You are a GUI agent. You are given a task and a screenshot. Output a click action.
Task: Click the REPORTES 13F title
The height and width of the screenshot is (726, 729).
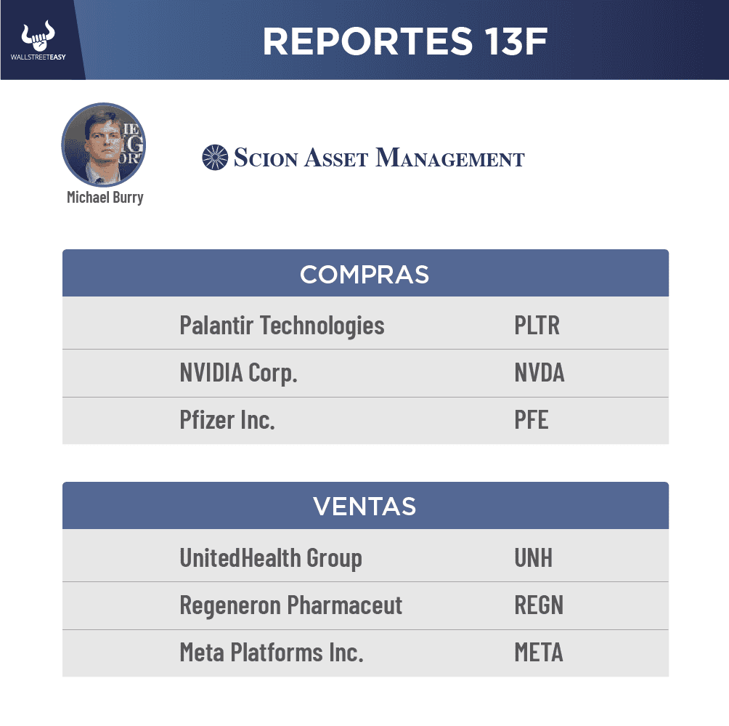404,41
